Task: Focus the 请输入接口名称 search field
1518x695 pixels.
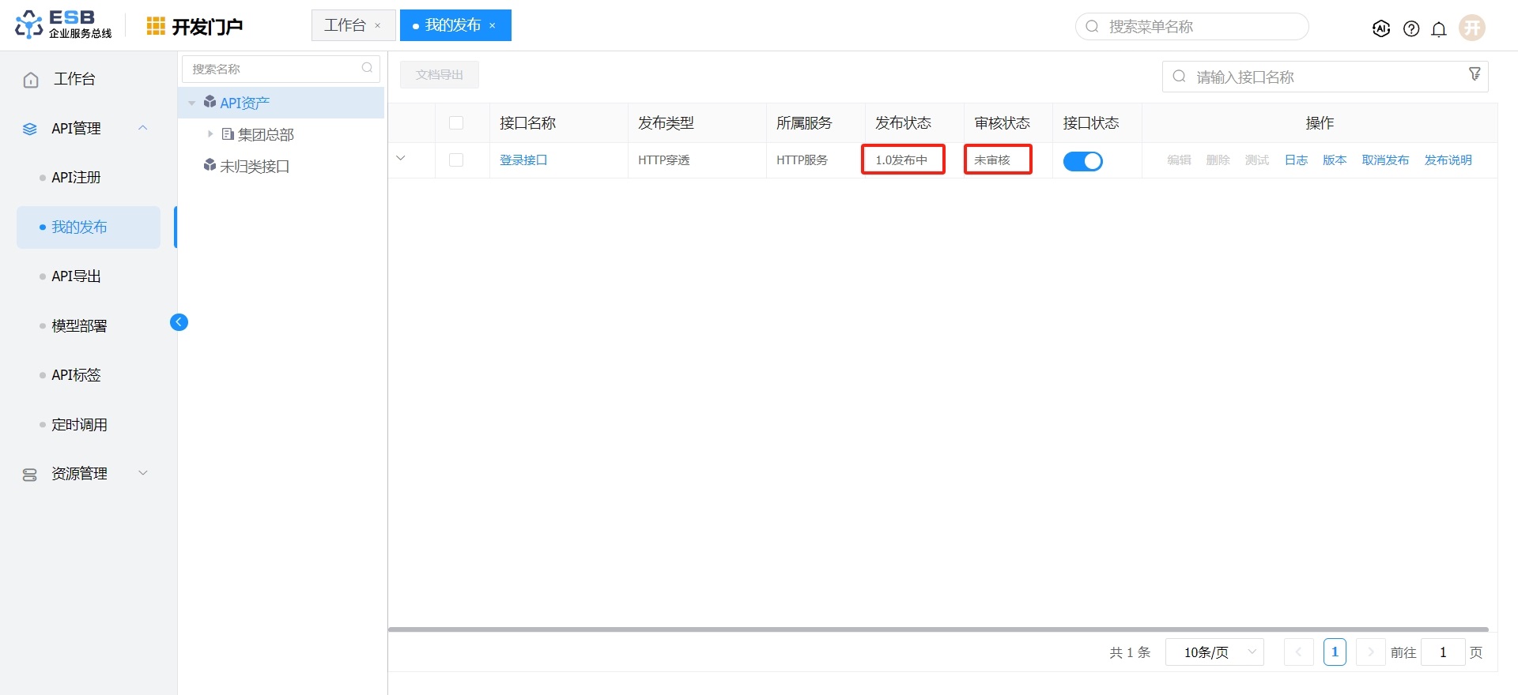Action: tap(1325, 77)
